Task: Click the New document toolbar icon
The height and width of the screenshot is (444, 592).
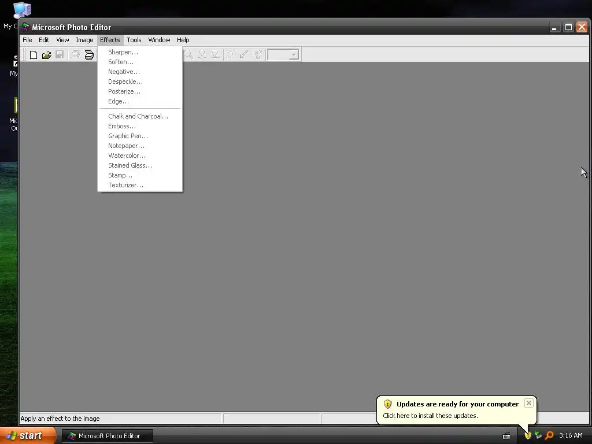Action: click(33, 55)
